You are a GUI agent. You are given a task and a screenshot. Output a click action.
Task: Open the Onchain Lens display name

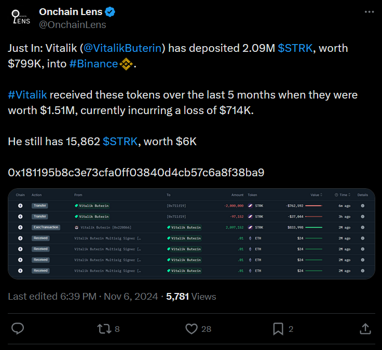click(x=71, y=12)
